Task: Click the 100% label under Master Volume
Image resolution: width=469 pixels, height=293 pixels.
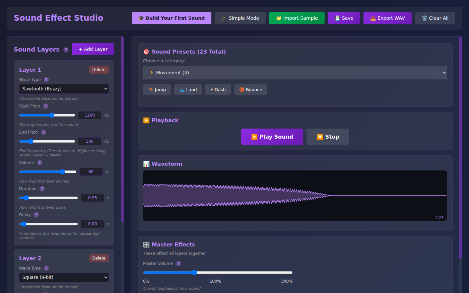Action: tap(215, 281)
